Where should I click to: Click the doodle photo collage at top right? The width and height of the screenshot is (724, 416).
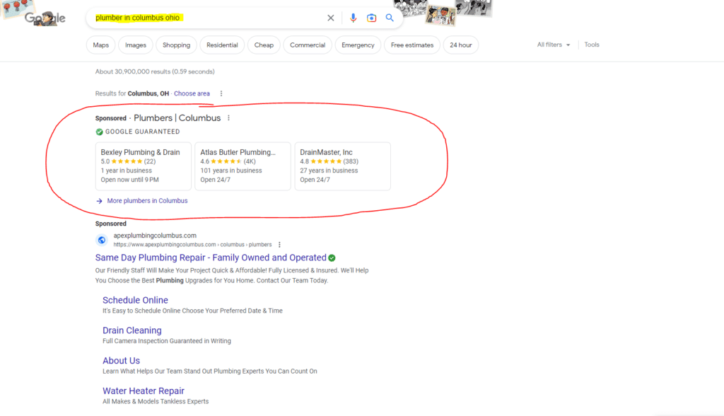[x=443, y=12]
